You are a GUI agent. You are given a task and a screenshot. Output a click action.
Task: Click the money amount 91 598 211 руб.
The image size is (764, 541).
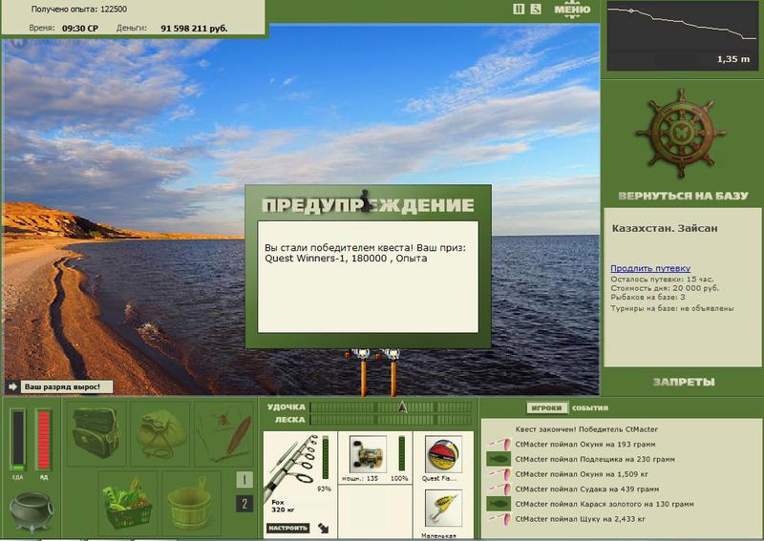(194, 29)
